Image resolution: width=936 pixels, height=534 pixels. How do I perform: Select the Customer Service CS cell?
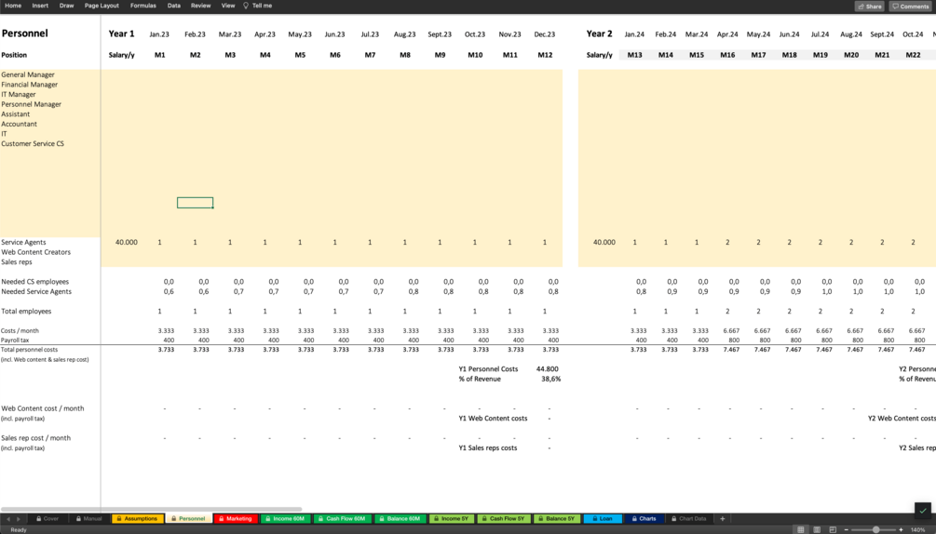click(x=33, y=143)
